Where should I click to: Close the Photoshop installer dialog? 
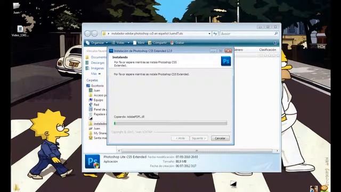point(228,51)
